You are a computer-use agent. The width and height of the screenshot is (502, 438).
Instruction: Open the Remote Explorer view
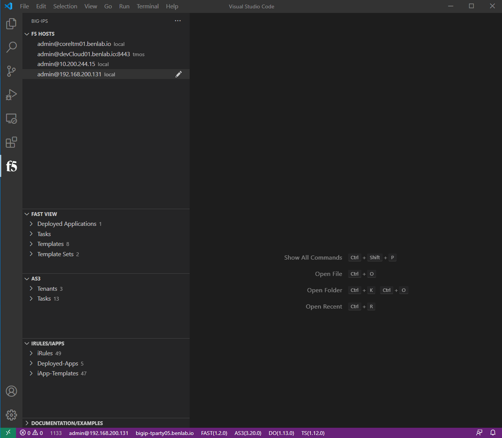(11, 119)
